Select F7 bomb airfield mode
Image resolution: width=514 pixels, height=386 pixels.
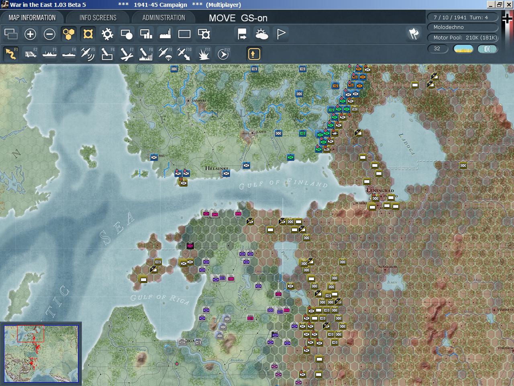coord(126,54)
